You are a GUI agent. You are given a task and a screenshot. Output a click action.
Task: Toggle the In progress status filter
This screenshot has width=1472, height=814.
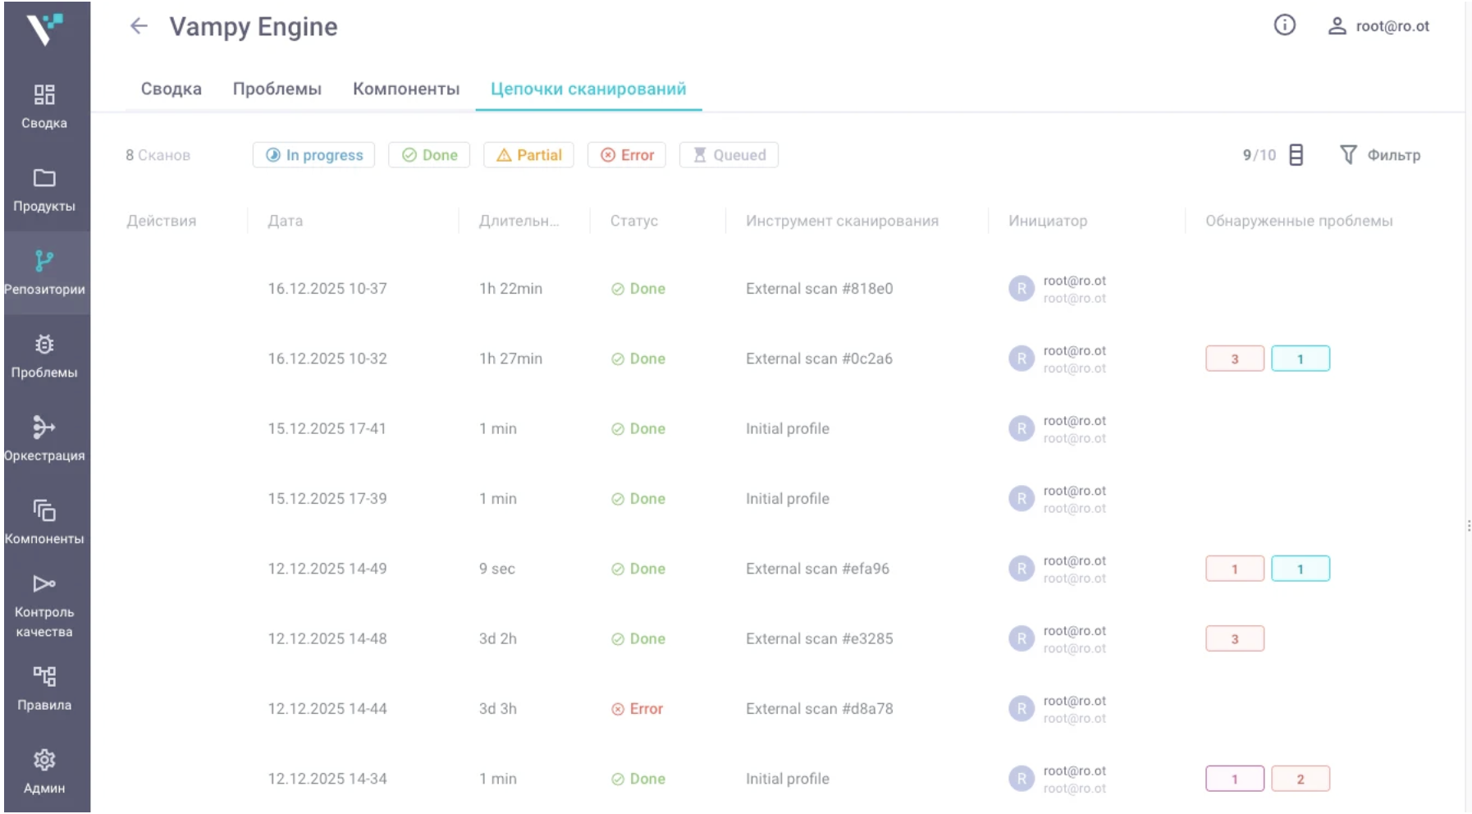point(313,155)
